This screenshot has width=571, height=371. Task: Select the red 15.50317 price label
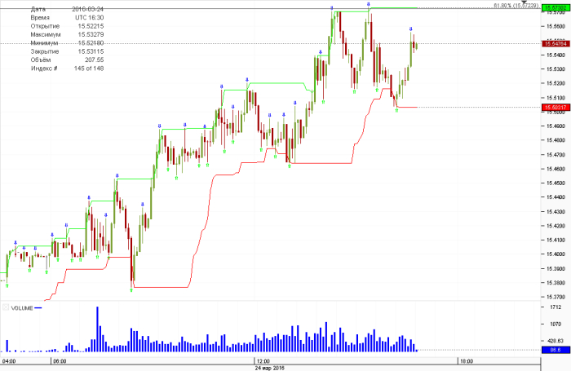pyautogui.click(x=556, y=108)
